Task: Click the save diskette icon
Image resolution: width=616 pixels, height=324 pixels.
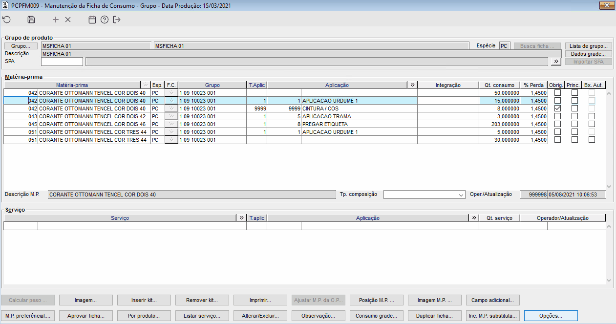Action: pyautogui.click(x=31, y=20)
